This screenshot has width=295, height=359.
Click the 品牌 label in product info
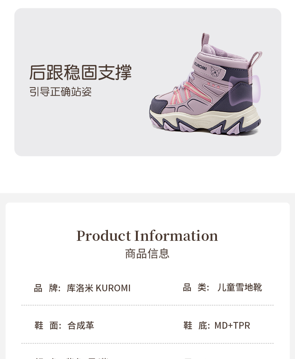(x=47, y=288)
